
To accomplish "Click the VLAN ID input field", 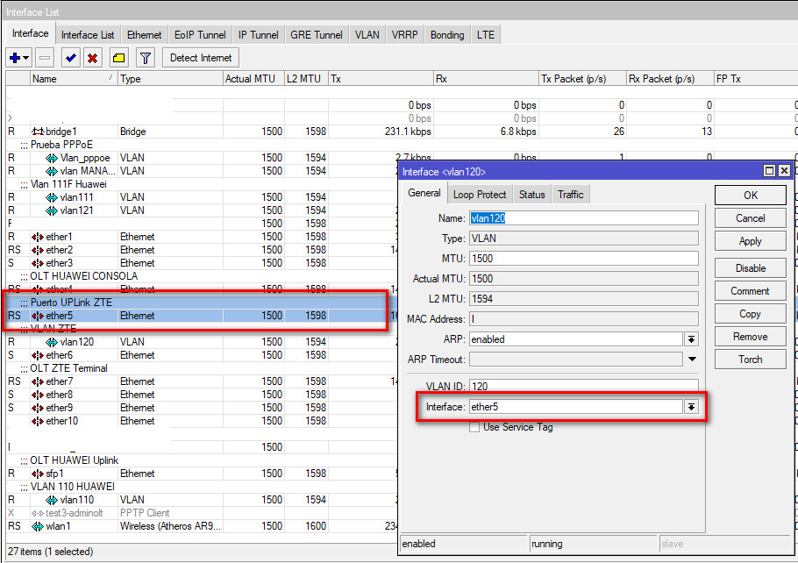I will pos(583,386).
